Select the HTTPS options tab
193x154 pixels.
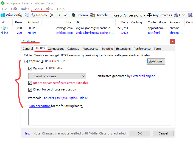[x=40, y=48]
